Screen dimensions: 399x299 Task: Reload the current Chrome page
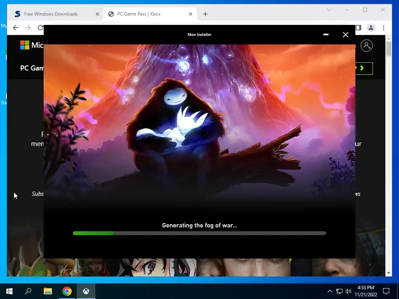pos(40,28)
